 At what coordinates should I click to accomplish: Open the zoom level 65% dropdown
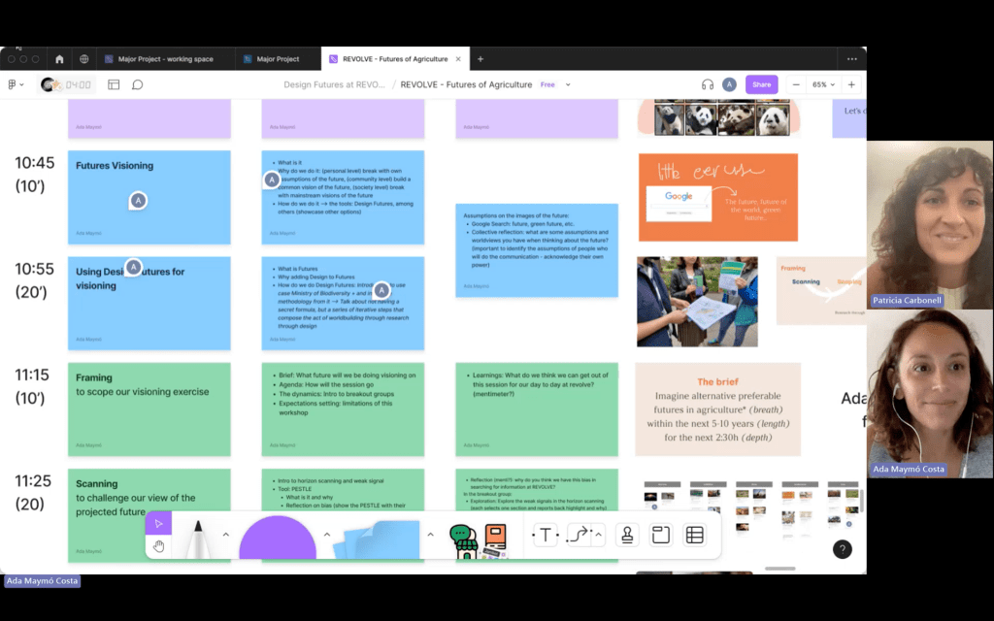(821, 84)
